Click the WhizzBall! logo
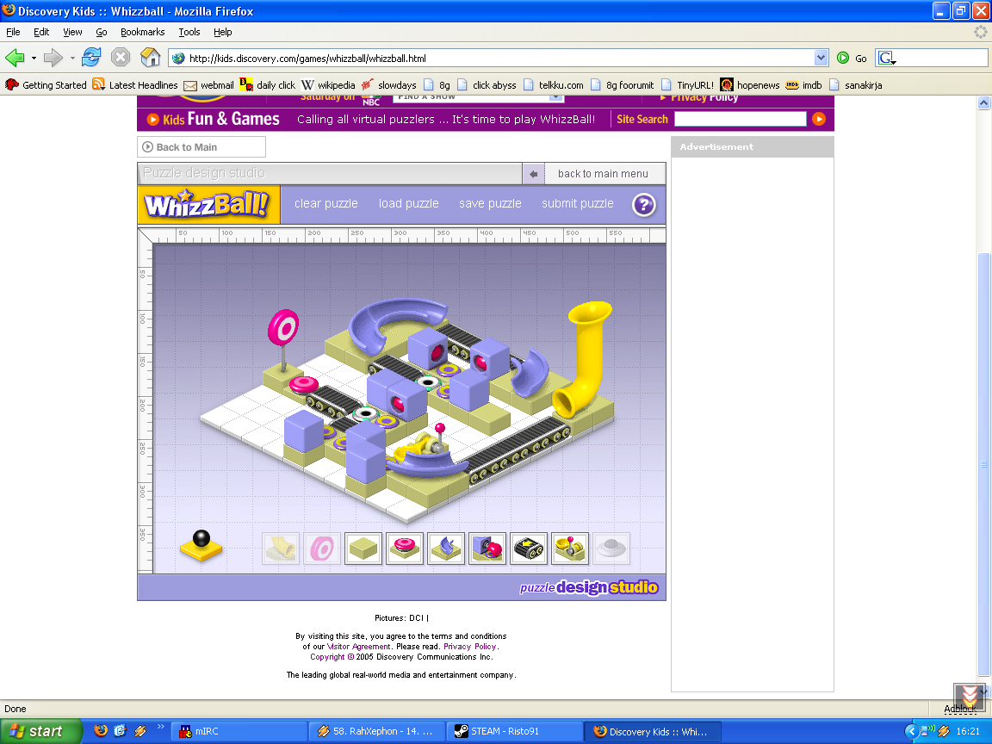Image resolution: width=992 pixels, height=744 pixels. pos(208,204)
